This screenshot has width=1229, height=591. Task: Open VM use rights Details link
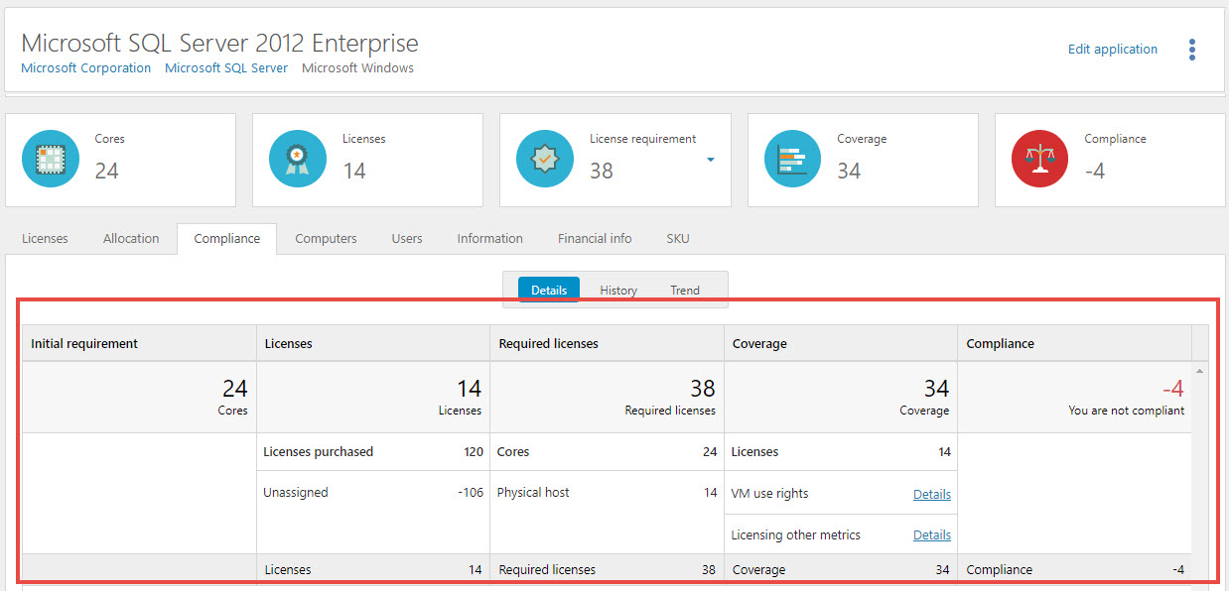point(931,494)
